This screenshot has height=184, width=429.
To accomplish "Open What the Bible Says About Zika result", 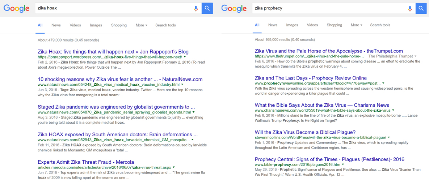I will pos(322,105).
